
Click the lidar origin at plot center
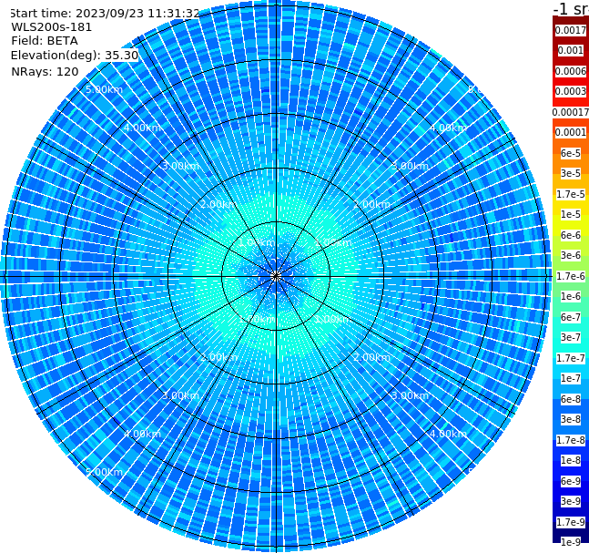click(276, 276)
